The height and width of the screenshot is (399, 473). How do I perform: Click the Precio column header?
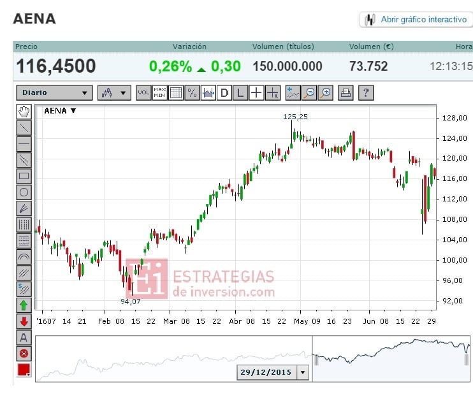pos(27,47)
